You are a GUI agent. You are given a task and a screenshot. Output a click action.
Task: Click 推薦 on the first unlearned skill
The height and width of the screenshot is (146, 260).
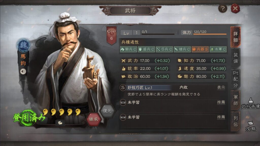221,102
